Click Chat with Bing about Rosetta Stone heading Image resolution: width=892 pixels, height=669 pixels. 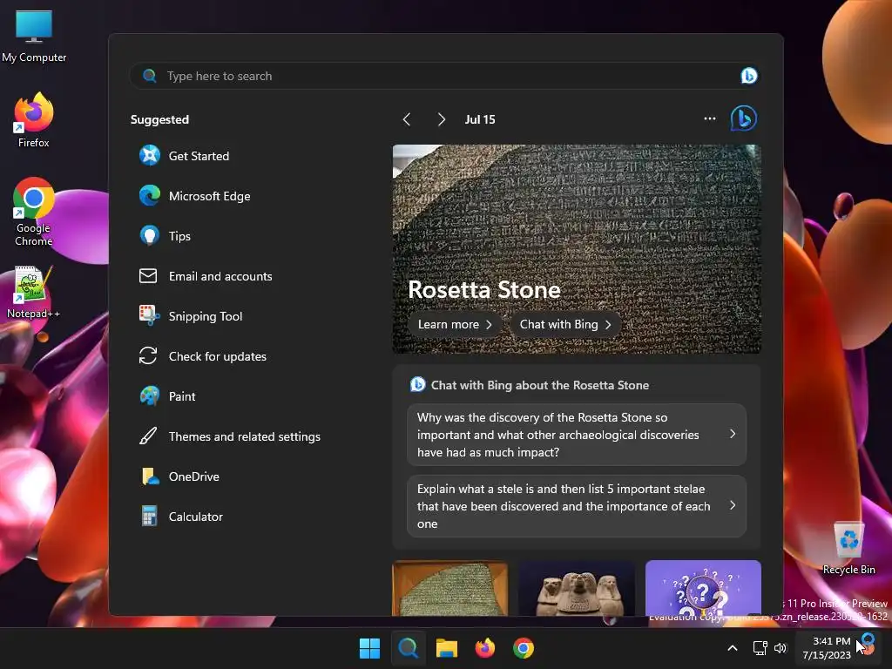pos(539,385)
